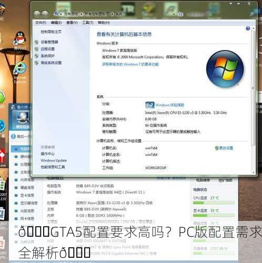262x263 pixels.
Task: Open the 查看(V) menu
Action: point(72,23)
